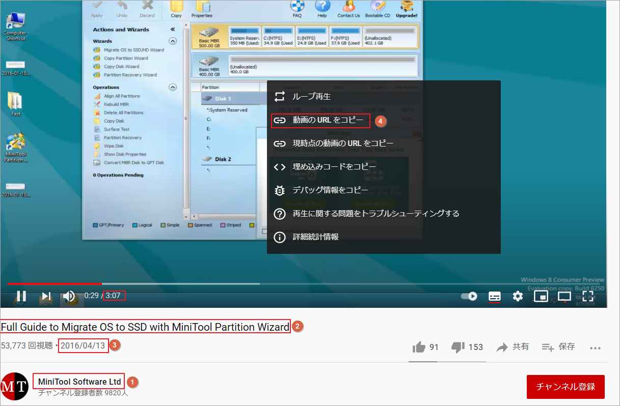Viewport: 620px width, 406px height.
Task: Enter full screen mode
Action: coord(588,296)
